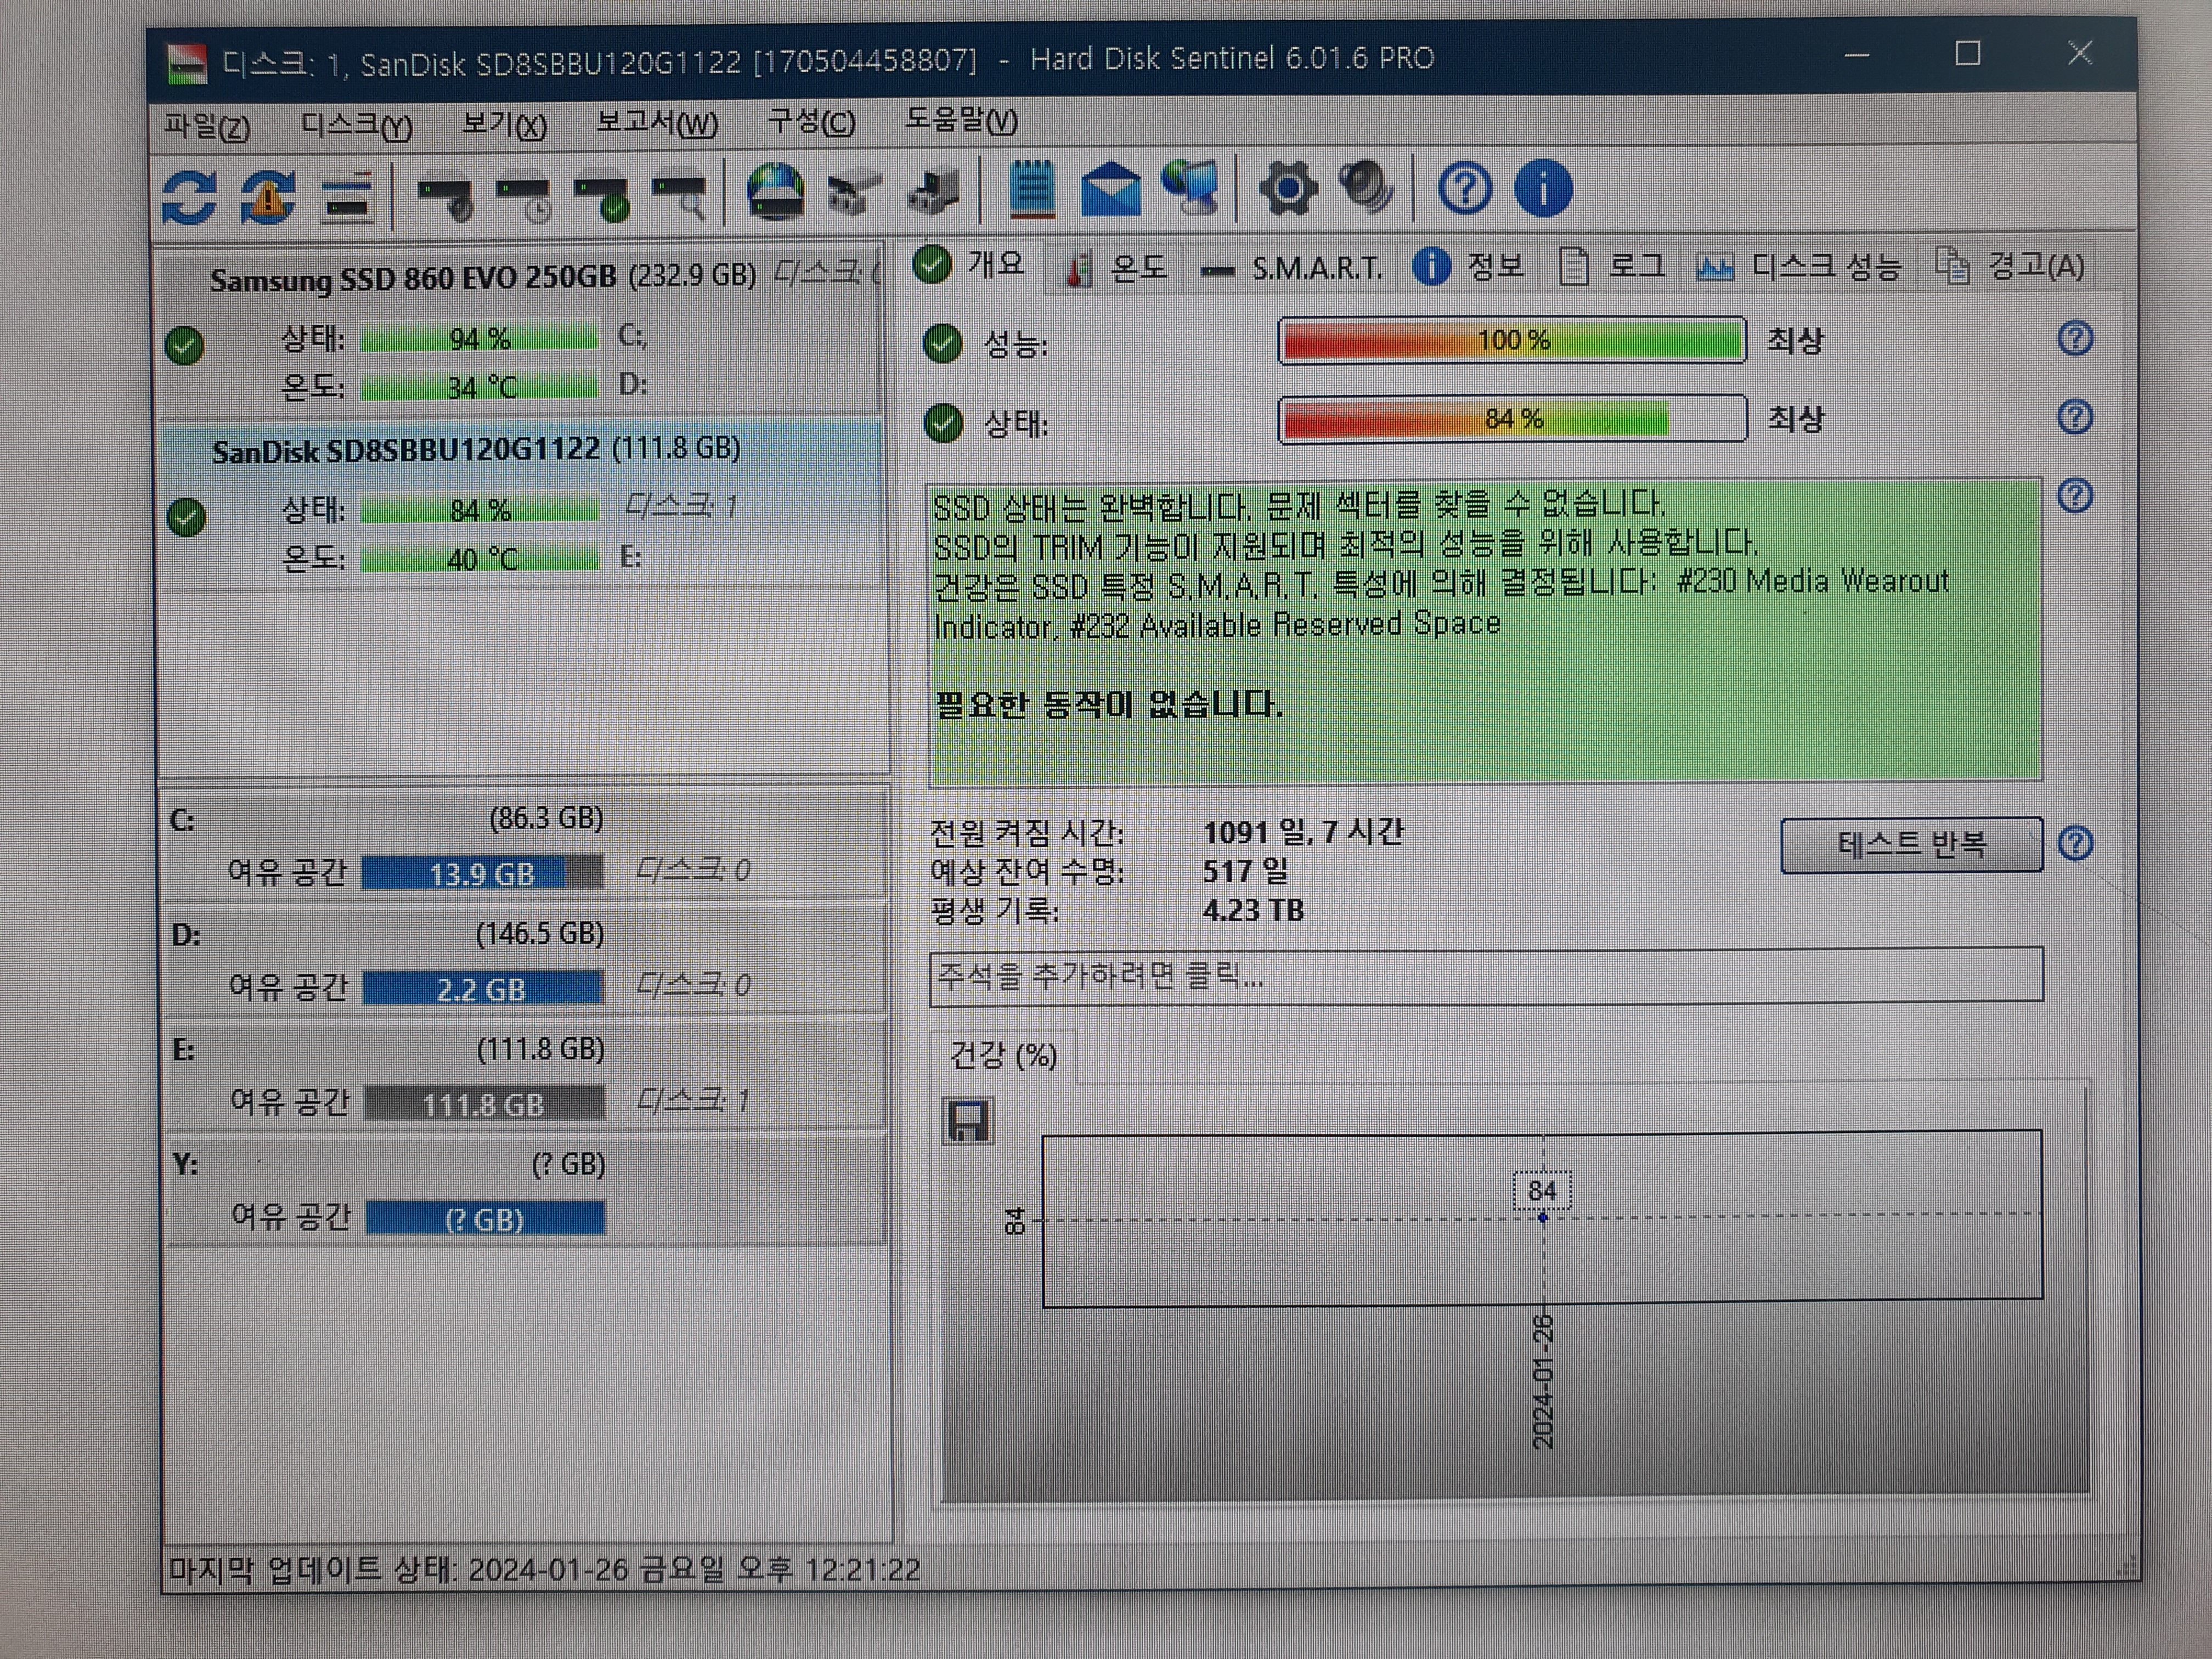Image resolution: width=2212 pixels, height=1659 pixels.
Task: Click the 성능 100 % progress bar
Action: pos(1512,340)
